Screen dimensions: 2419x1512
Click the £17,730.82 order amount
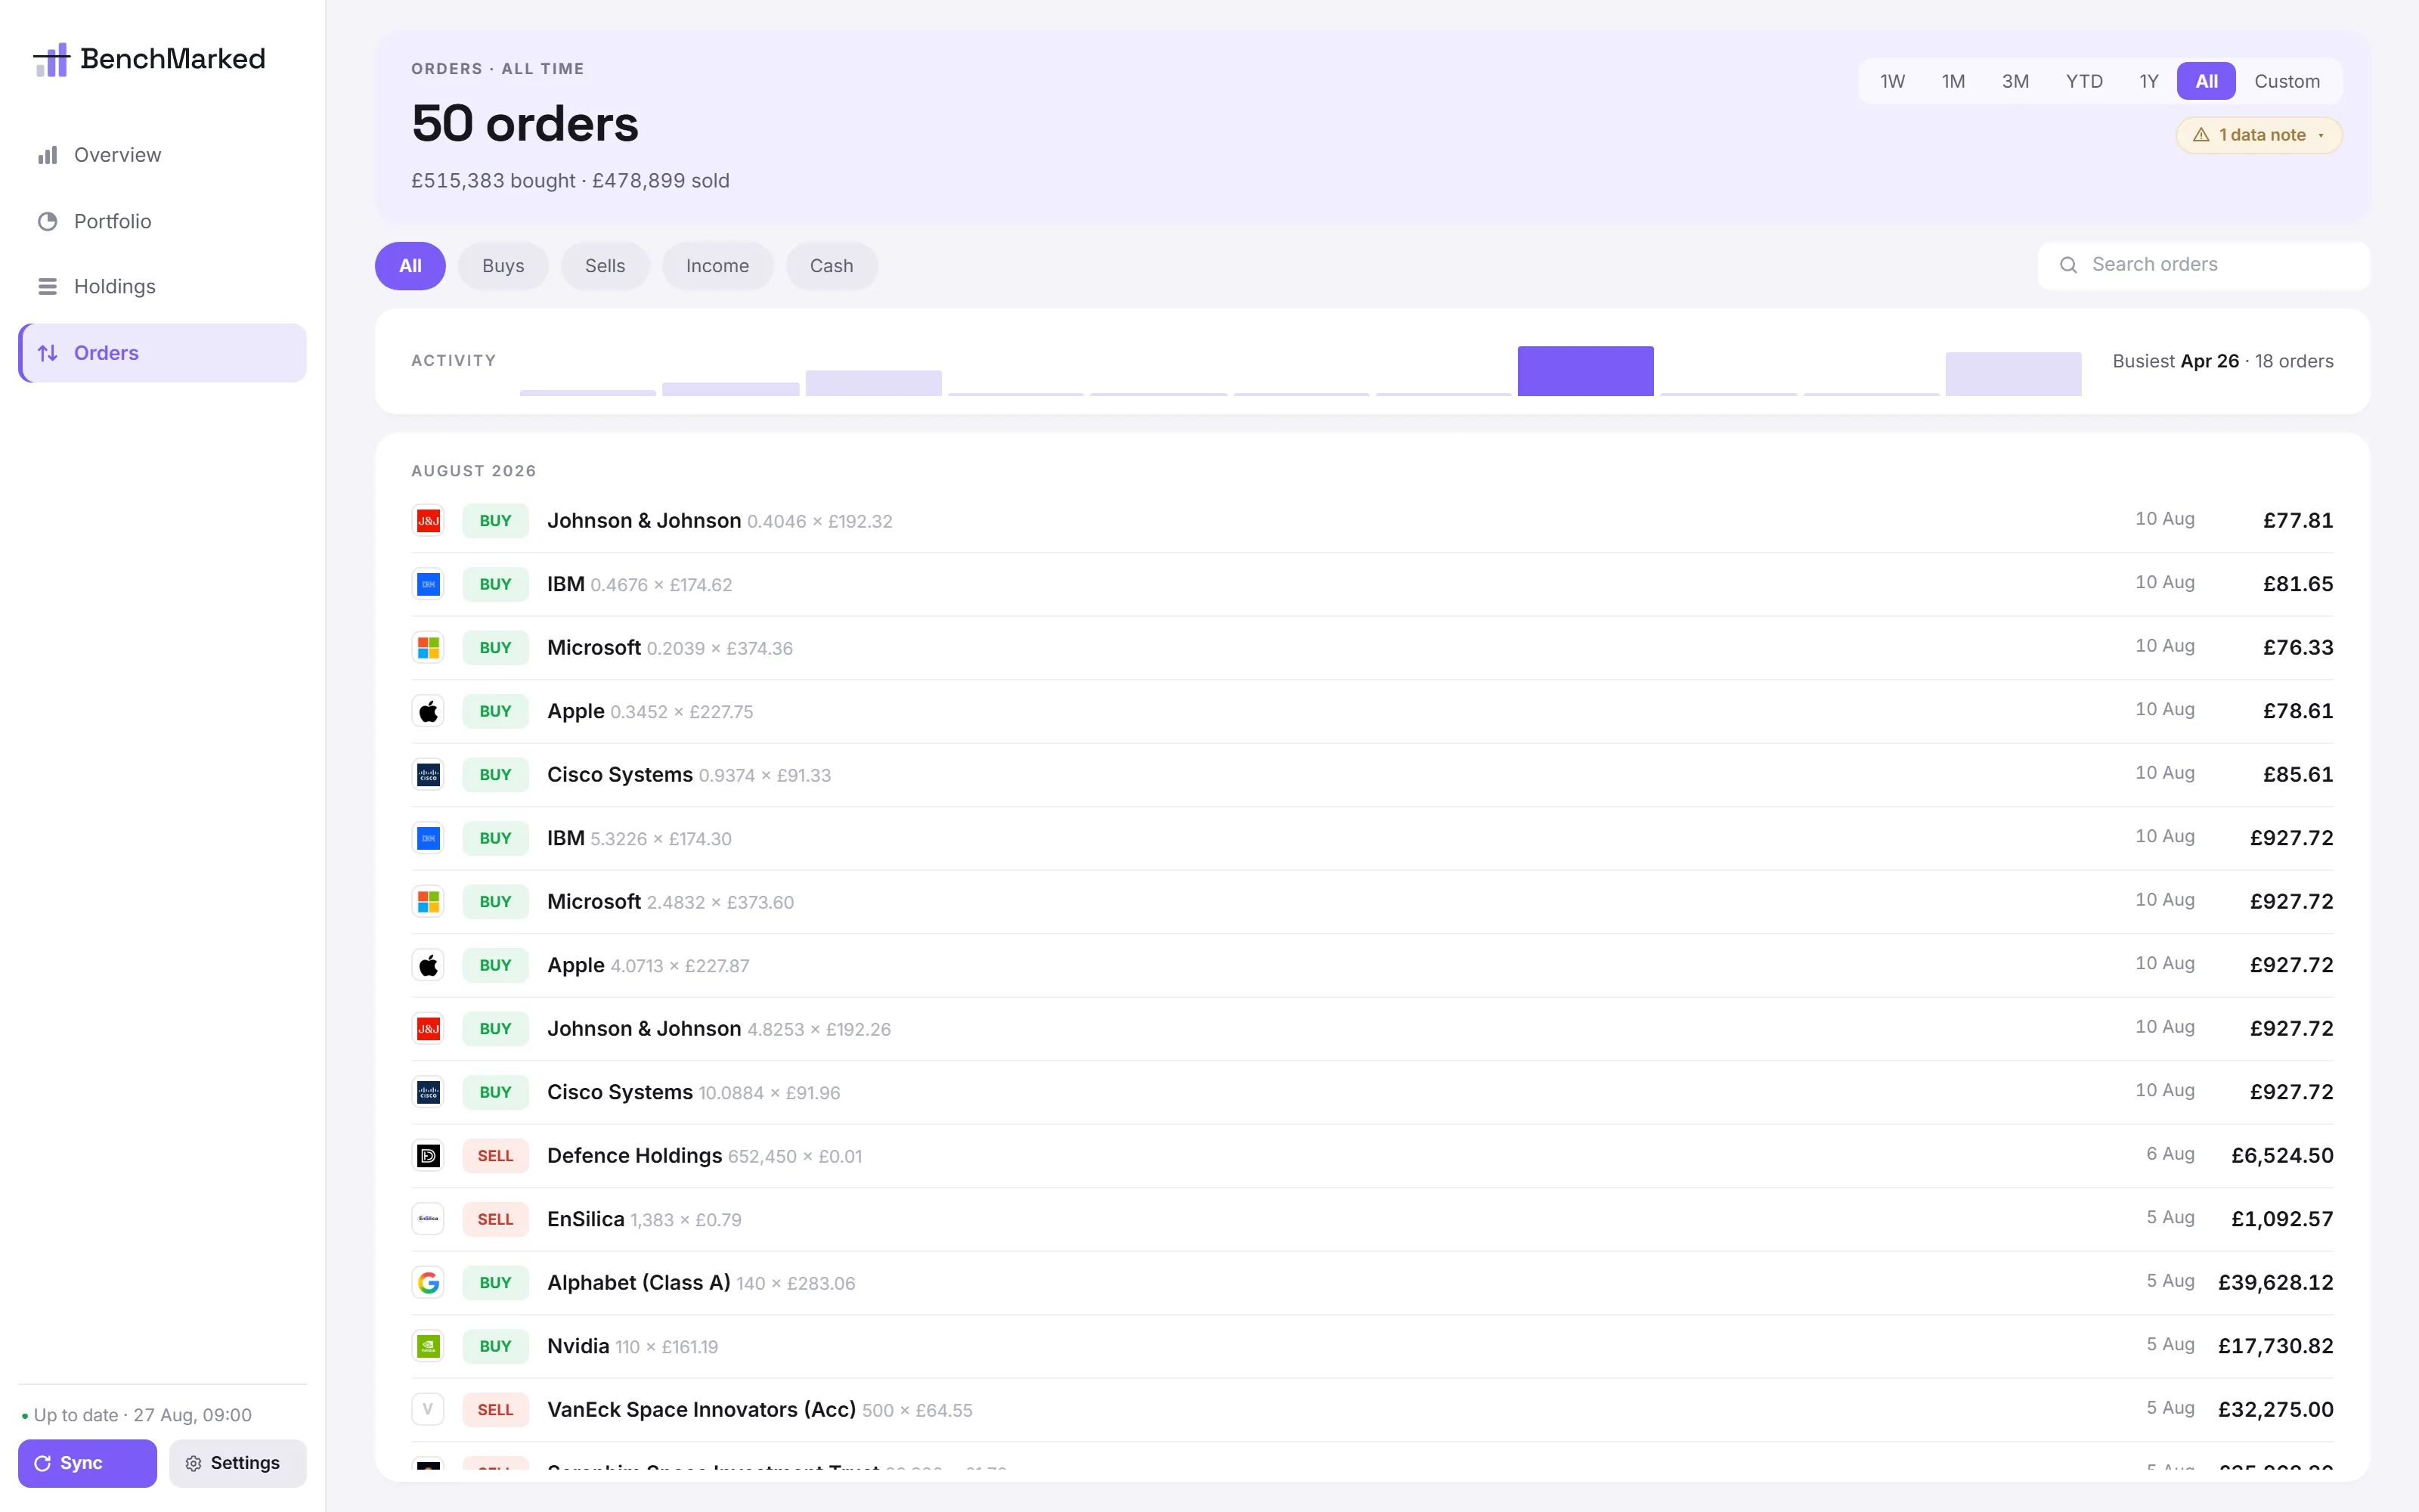[x=2275, y=1346]
